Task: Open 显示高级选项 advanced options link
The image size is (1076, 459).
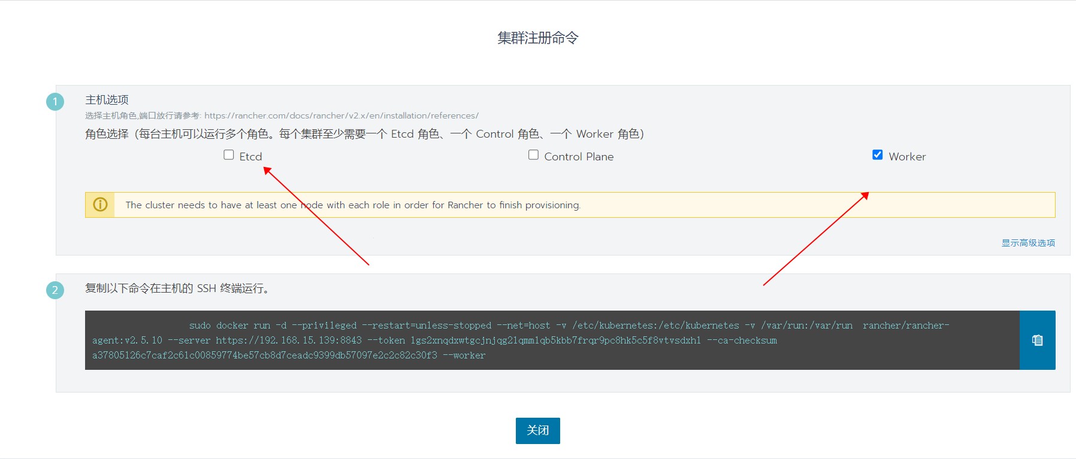Action: click(1028, 243)
